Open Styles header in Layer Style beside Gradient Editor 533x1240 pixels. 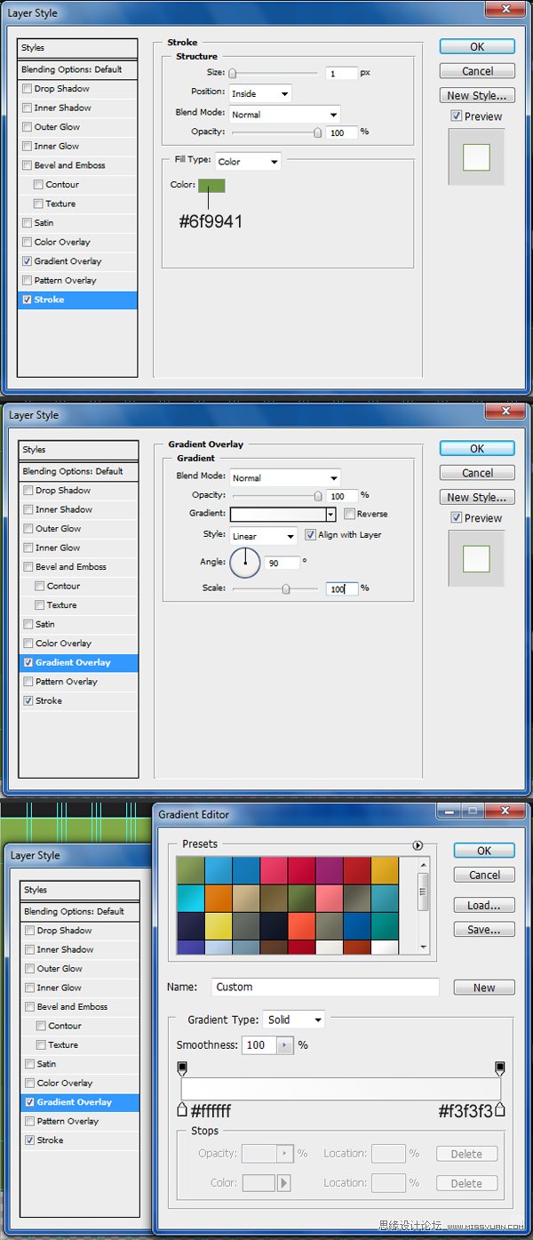[x=80, y=890]
